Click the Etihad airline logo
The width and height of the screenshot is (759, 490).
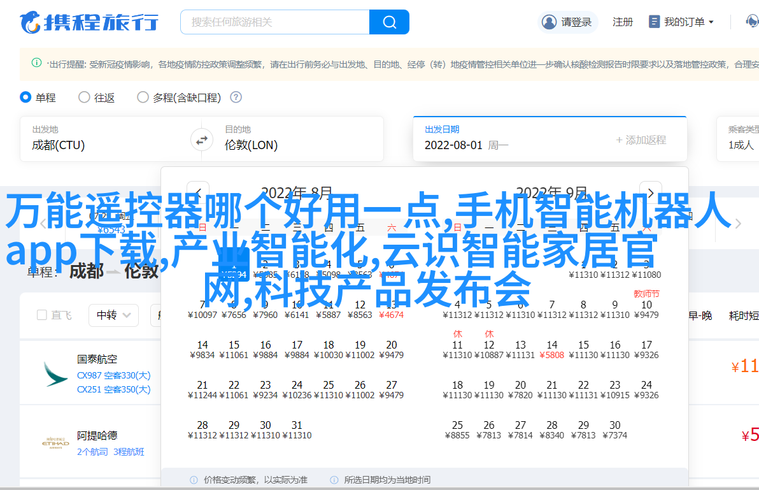(55, 443)
